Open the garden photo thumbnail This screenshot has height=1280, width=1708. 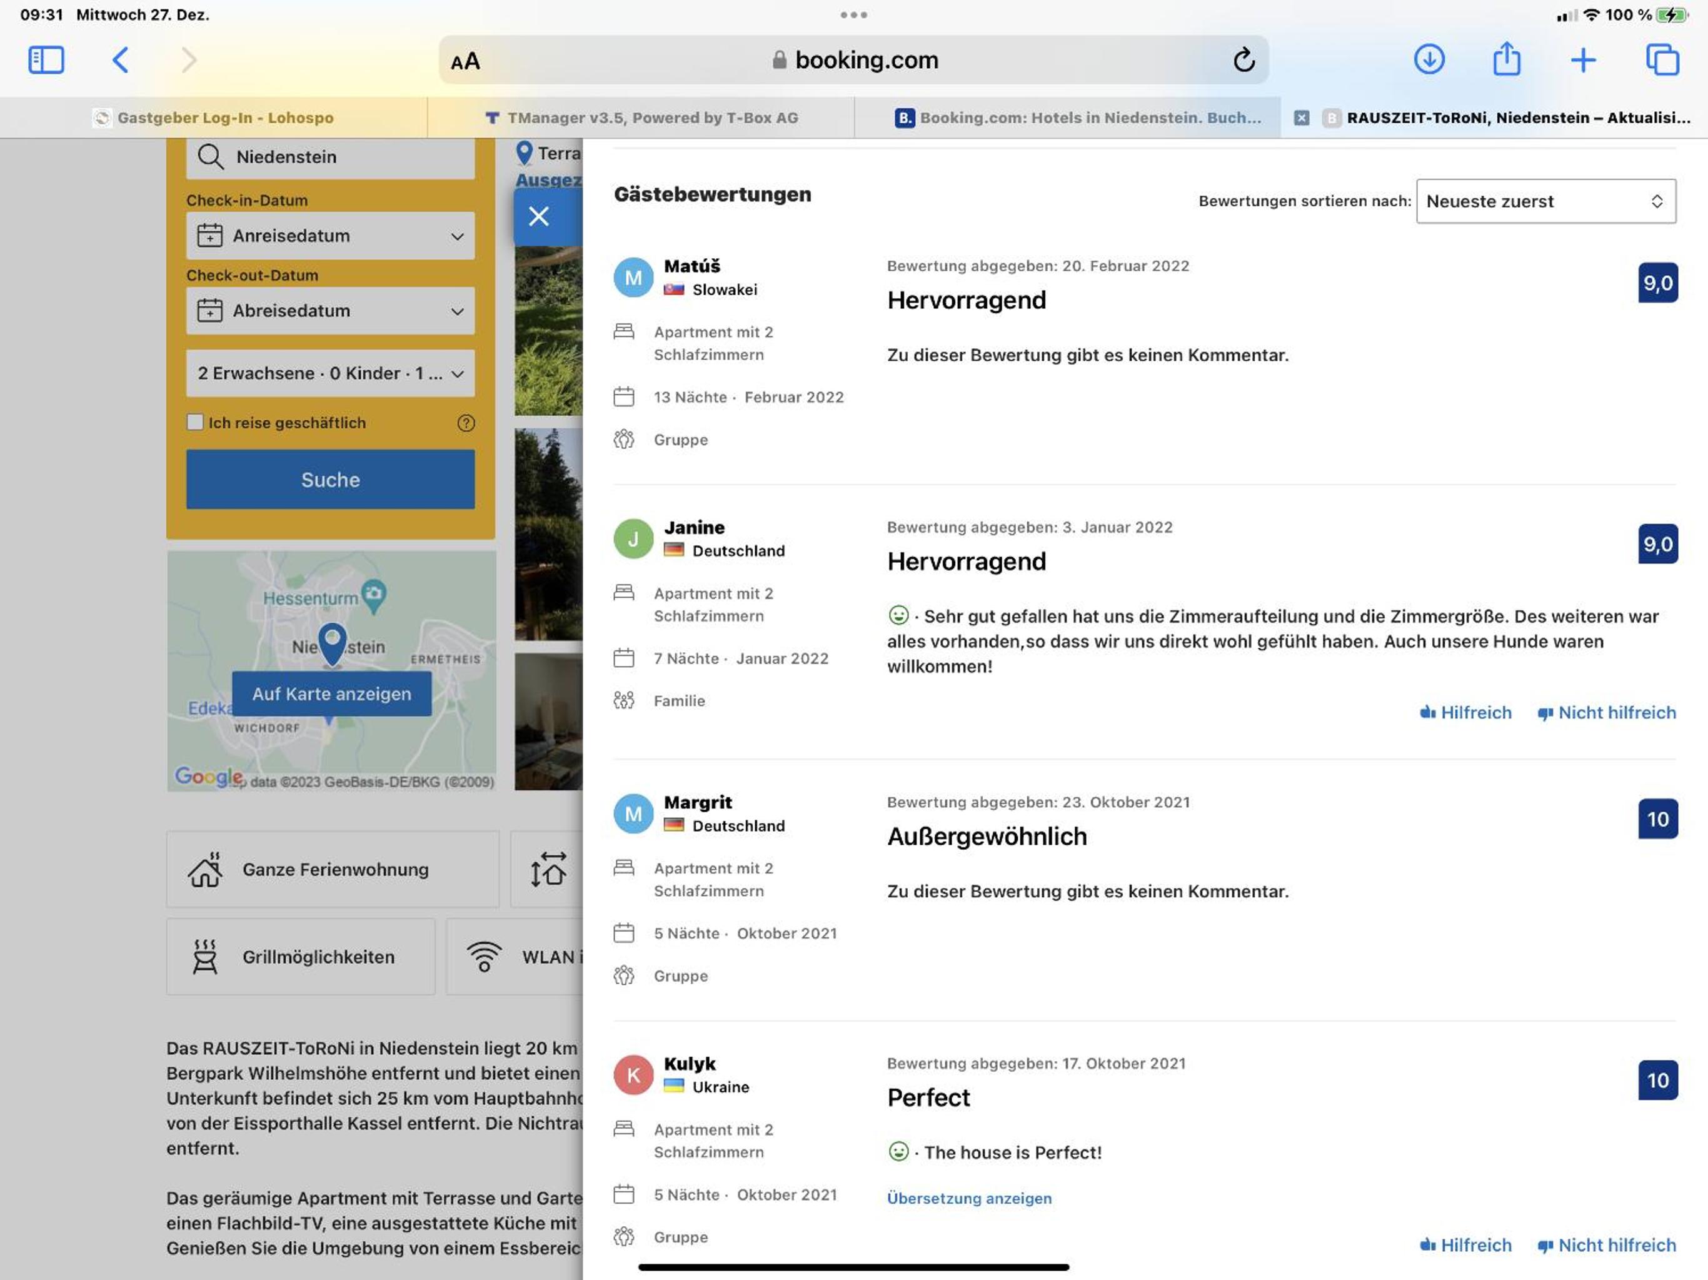[548, 331]
